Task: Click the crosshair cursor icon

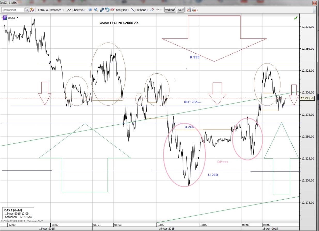Action: tap(158, 10)
